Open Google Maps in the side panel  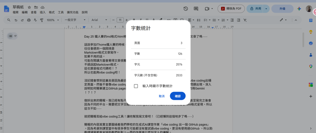[311, 66]
